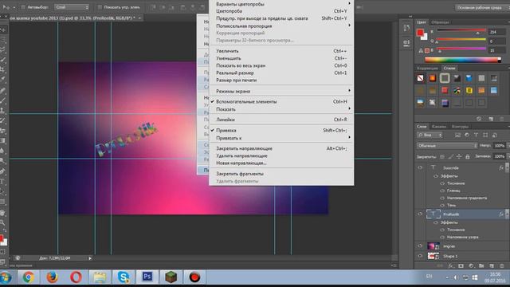Click the create new layer icon
The width and height of the screenshot is (510, 287).
[x=492, y=265]
